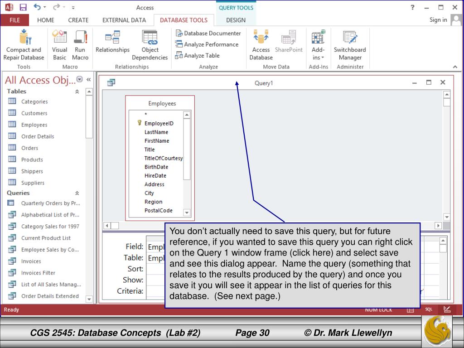
Task: Open the Alphabetical List of Pr... query
Action: 50,214
